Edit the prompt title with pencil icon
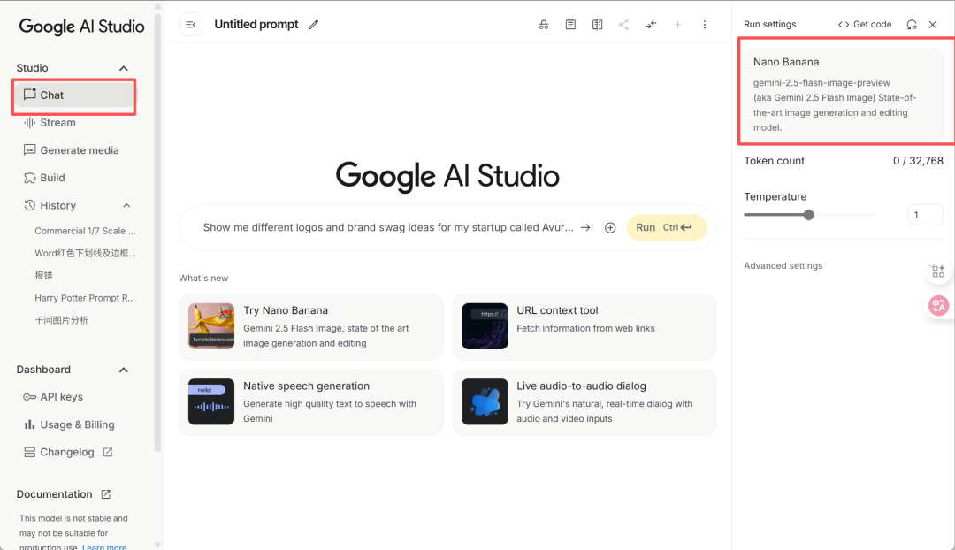 point(314,25)
